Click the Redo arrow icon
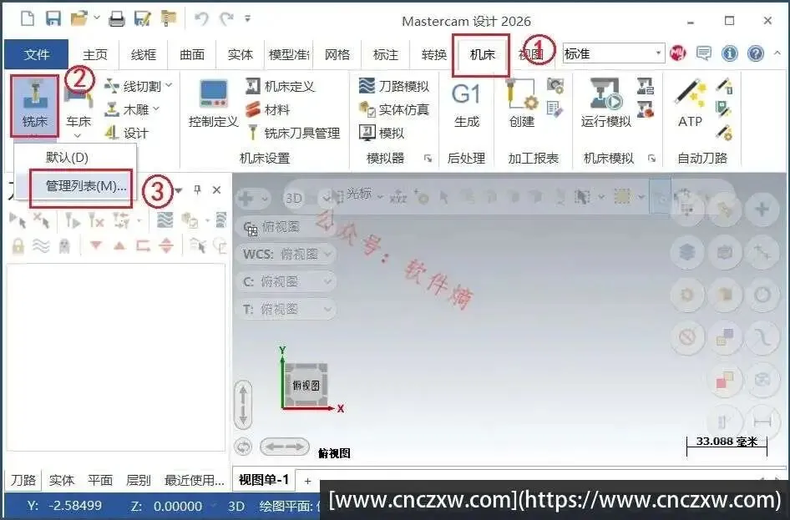The width and height of the screenshot is (790, 520). [226, 19]
